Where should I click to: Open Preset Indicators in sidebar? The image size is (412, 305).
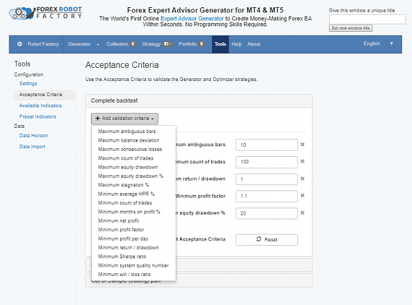[38, 117]
